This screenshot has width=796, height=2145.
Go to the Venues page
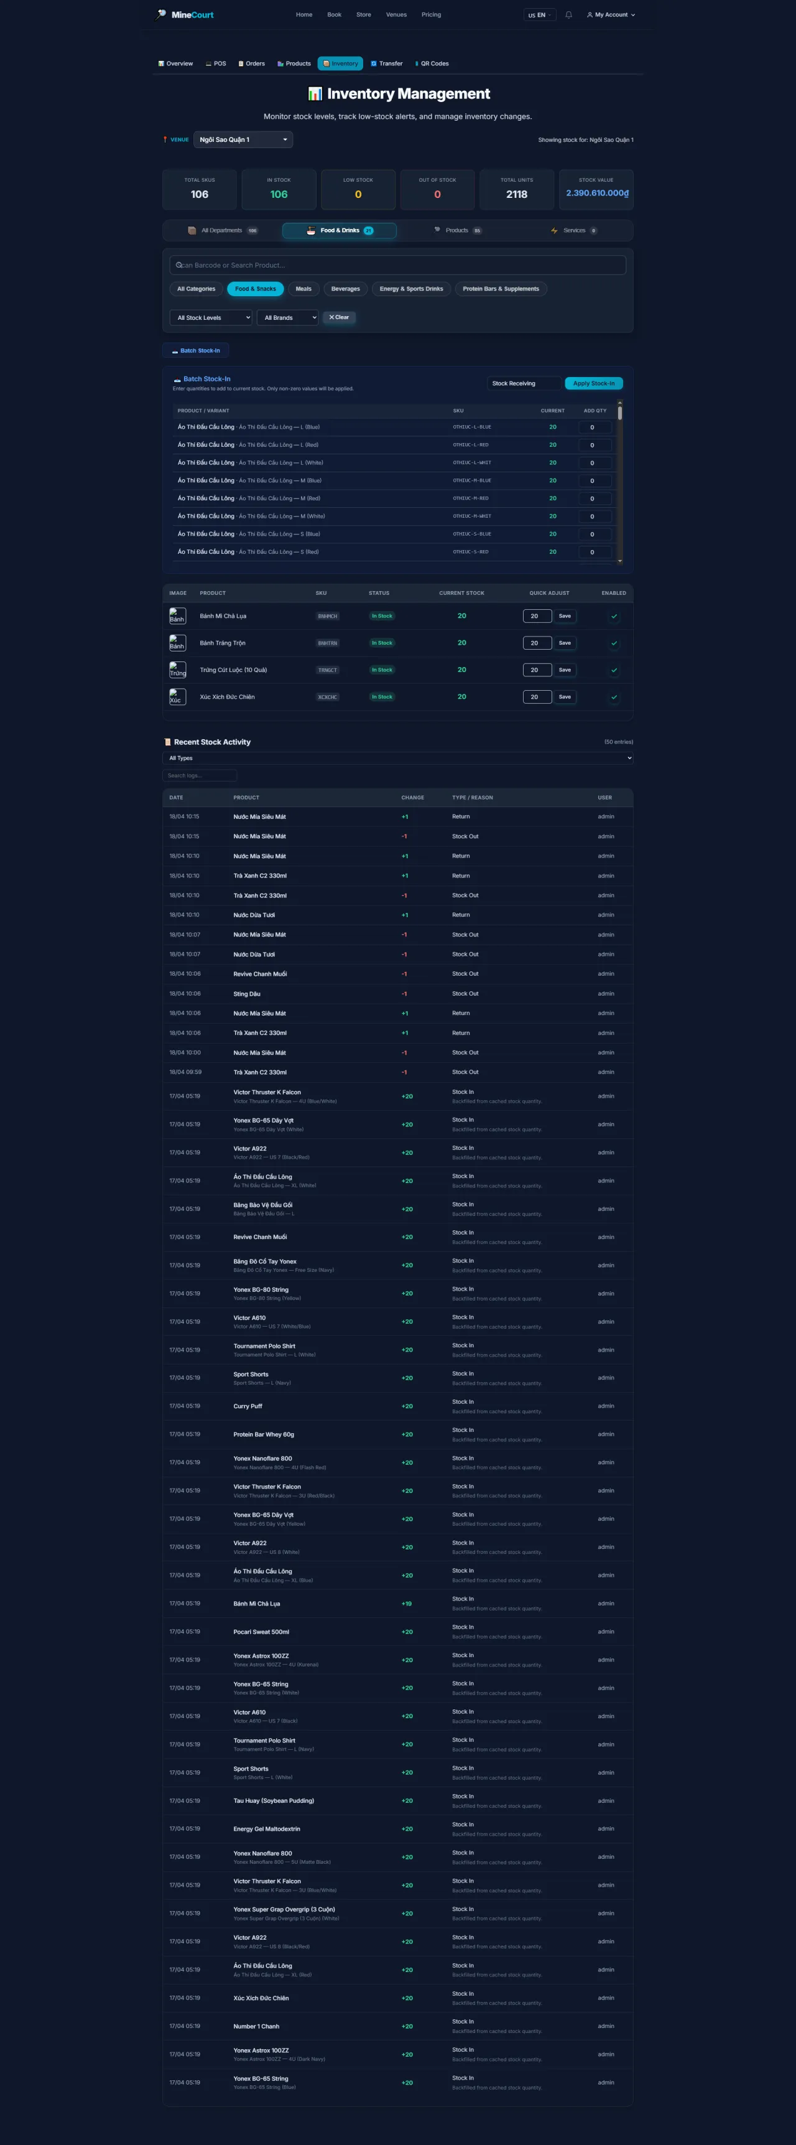[396, 15]
